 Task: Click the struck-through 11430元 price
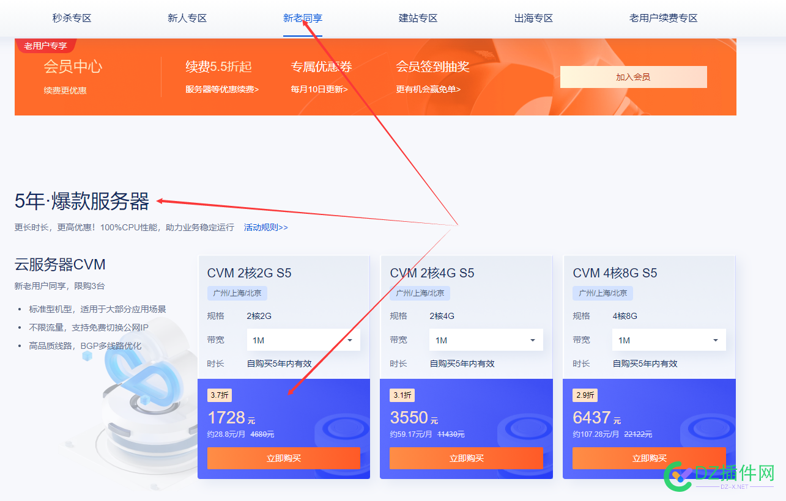pos(451,434)
